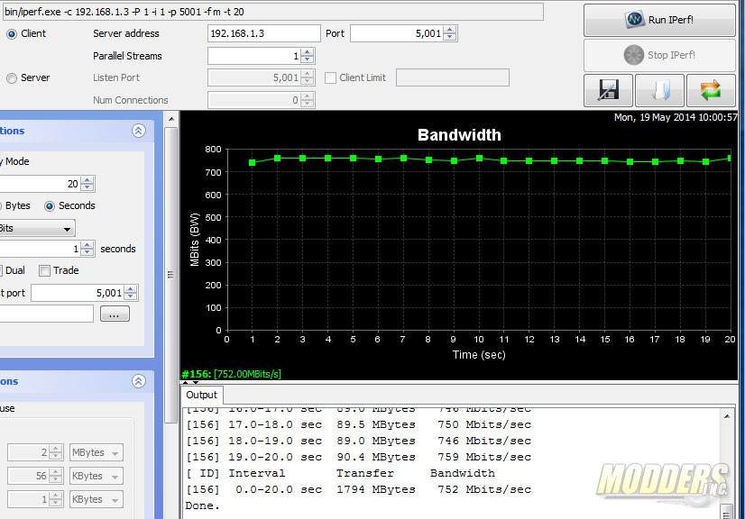Click the left panel vertical scrollbar thumb
745x519 pixels.
click(x=171, y=275)
